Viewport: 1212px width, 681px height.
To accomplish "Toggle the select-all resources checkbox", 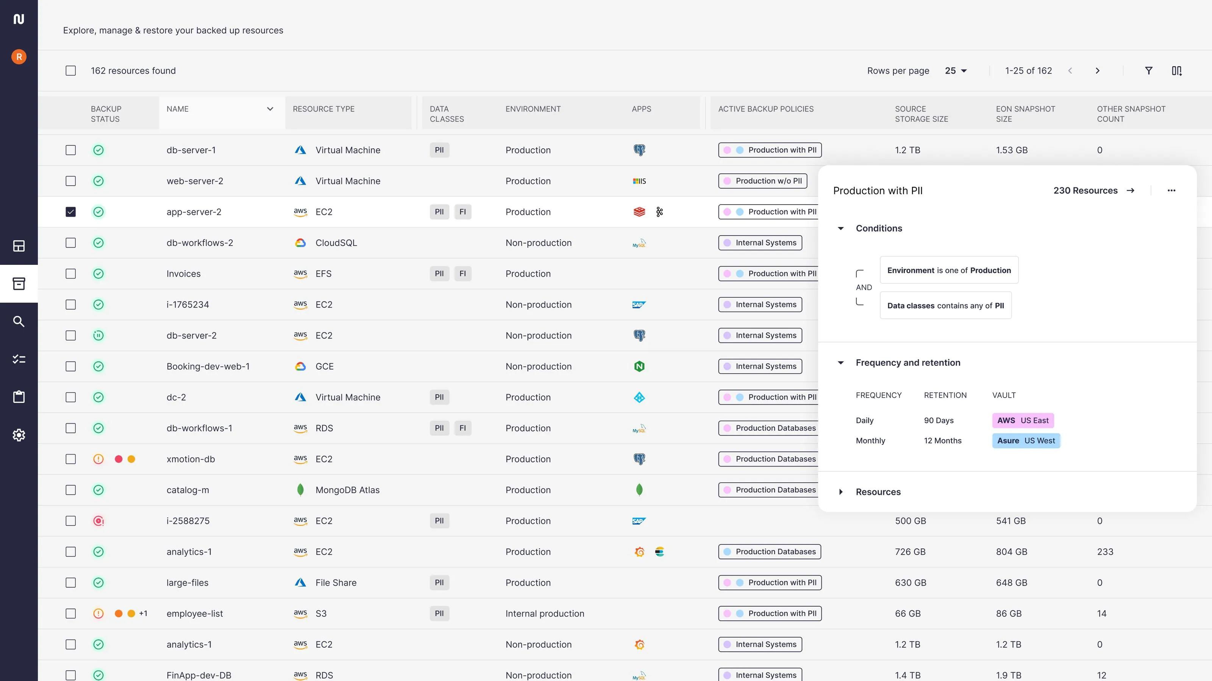I will [70, 70].
